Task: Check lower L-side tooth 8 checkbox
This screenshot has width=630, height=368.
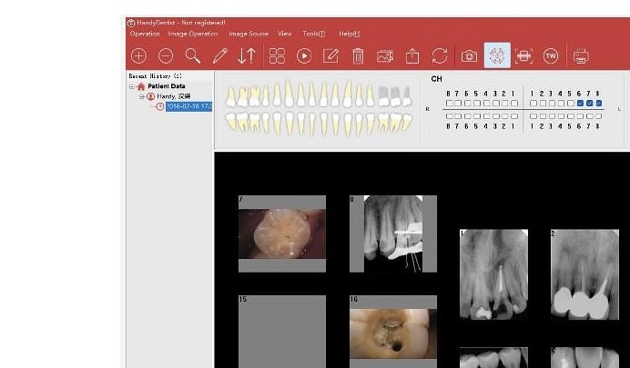Action: point(599,116)
